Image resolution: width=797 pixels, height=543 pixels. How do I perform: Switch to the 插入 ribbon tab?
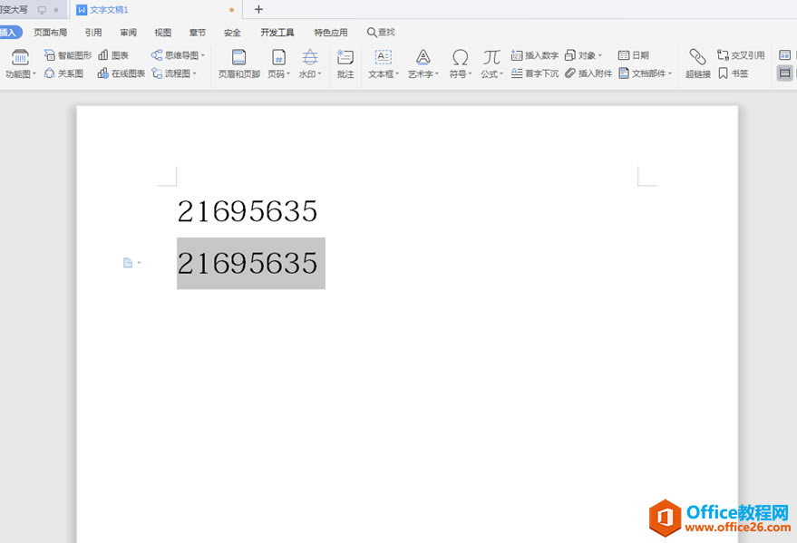point(10,33)
